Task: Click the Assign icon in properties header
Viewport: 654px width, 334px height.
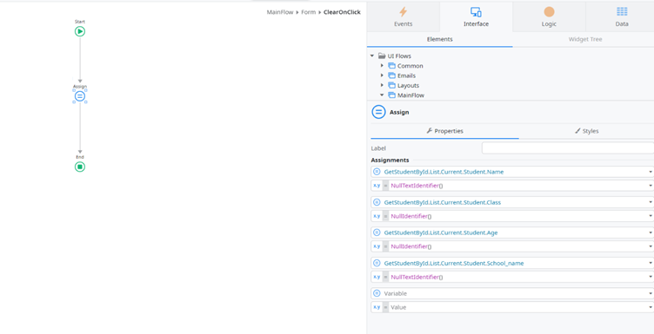Action: coord(378,112)
